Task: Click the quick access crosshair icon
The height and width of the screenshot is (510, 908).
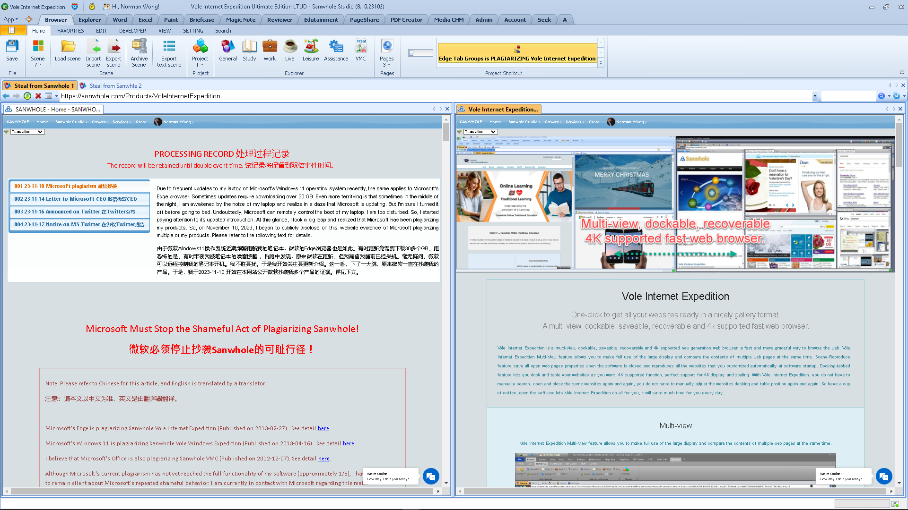Action: [x=29, y=19]
